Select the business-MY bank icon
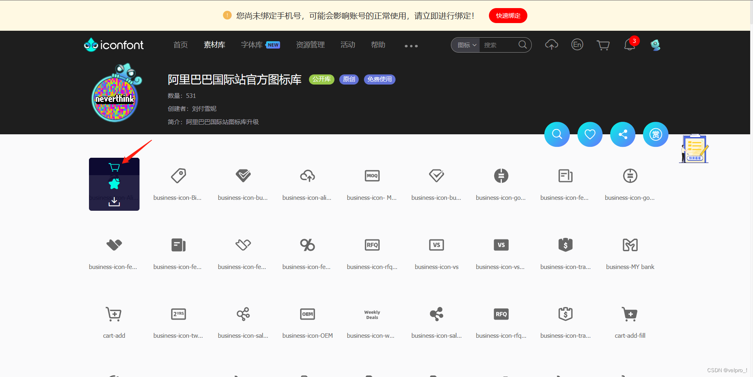Image resolution: width=753 pixels, height=377 pixels. click(630, 245)
